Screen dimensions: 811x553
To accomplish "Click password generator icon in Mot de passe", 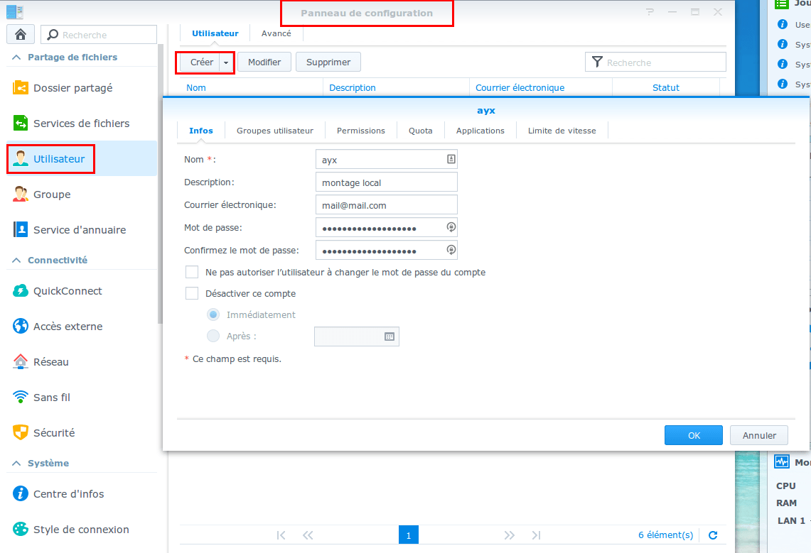I will click(451, 227).
